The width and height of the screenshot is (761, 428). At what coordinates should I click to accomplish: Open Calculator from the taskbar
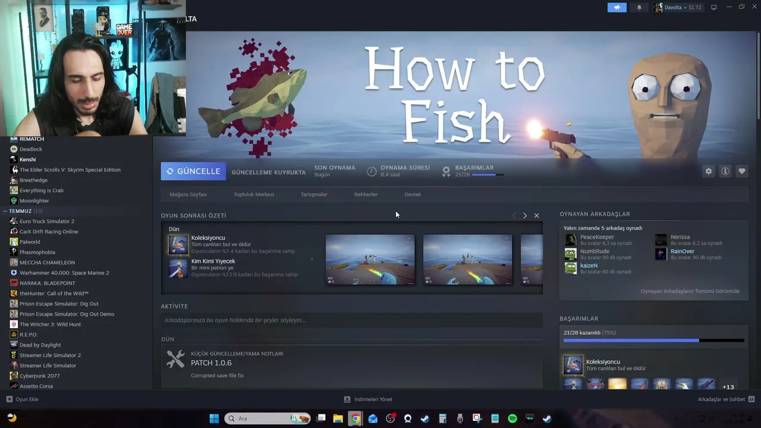[x=442, y=418]
